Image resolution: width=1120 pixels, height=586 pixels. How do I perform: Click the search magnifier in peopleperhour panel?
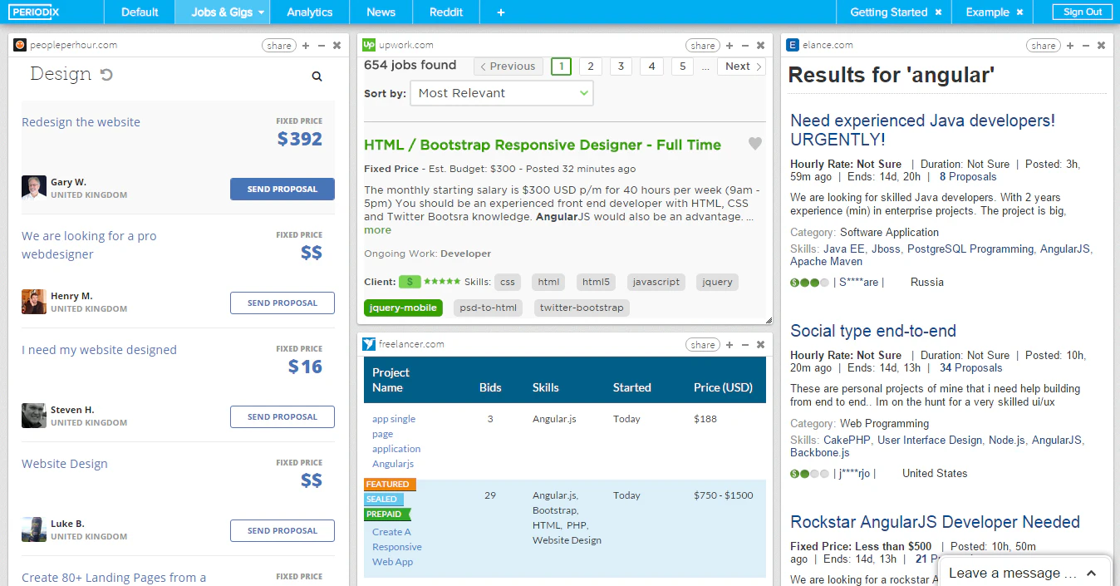click(317, 76)
